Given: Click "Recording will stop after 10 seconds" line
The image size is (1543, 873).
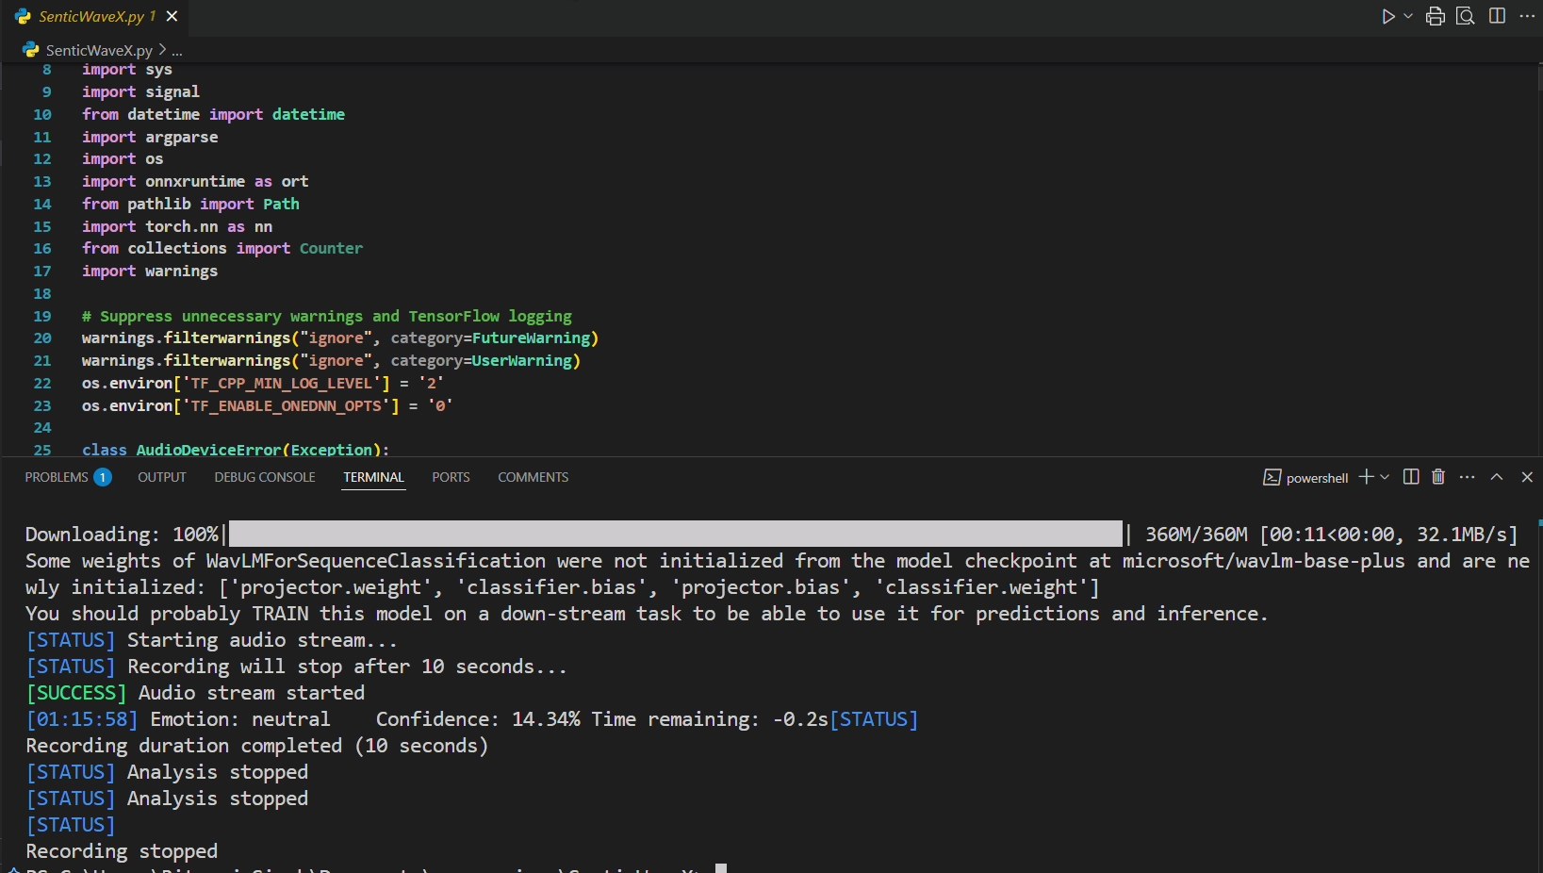Looking at the screenshot, I should click(297, 667).
